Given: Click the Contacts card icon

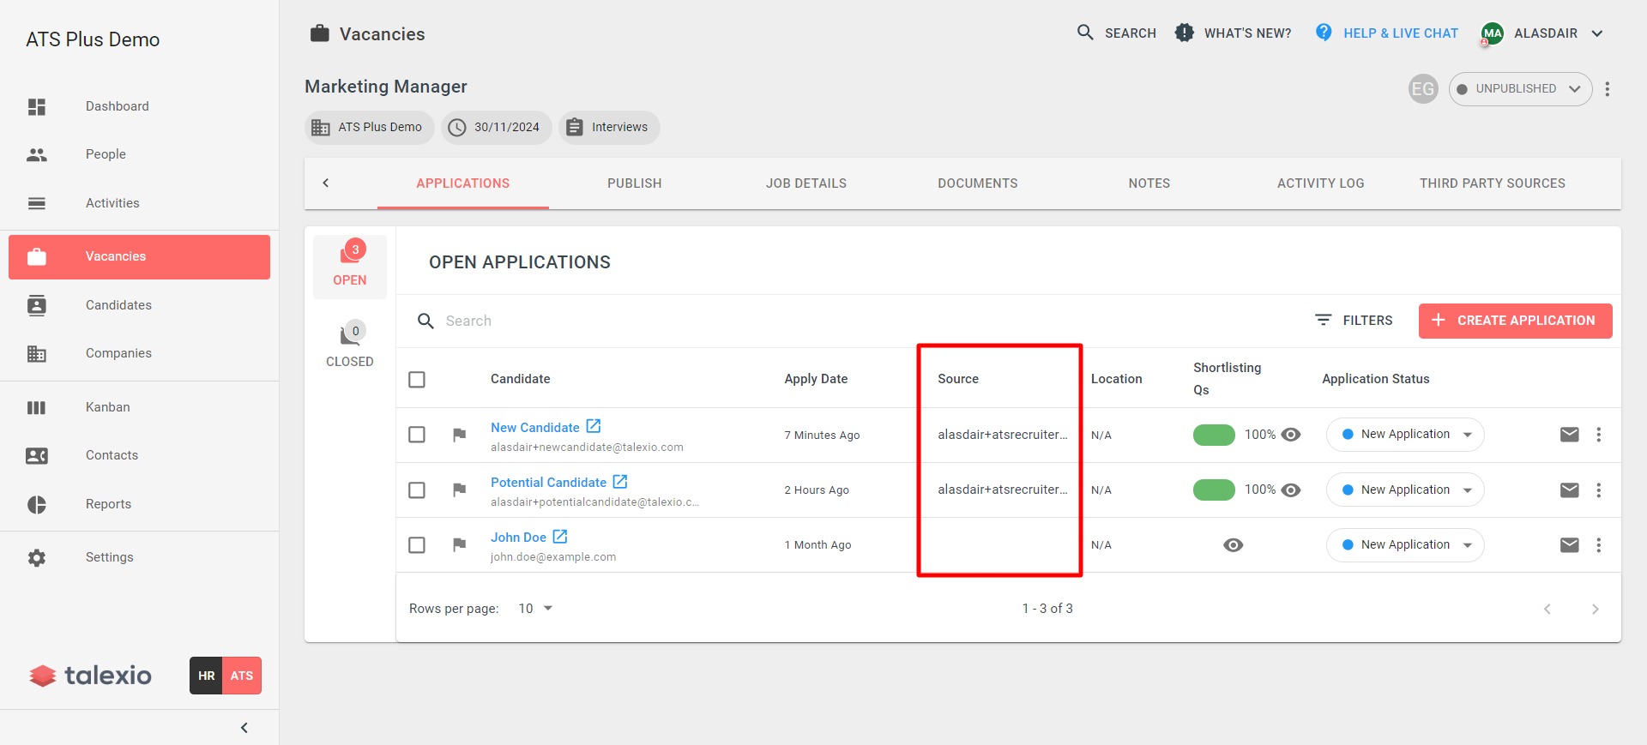Looking at the screenshot, I should [x=37, y=455].
